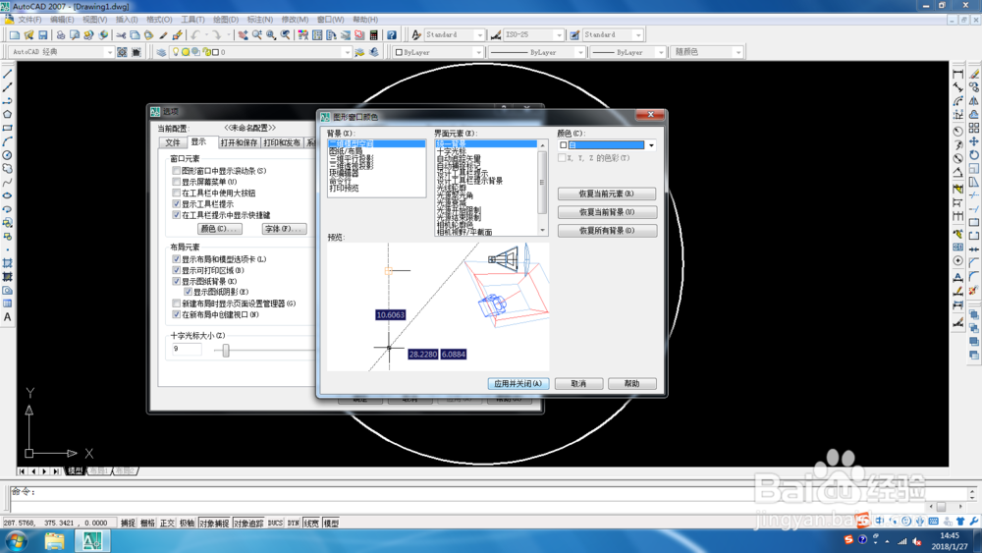The height and width of the screenshot is (553, 982).
Task: Click the Cut scissors icon
Action: click(121, 35)
